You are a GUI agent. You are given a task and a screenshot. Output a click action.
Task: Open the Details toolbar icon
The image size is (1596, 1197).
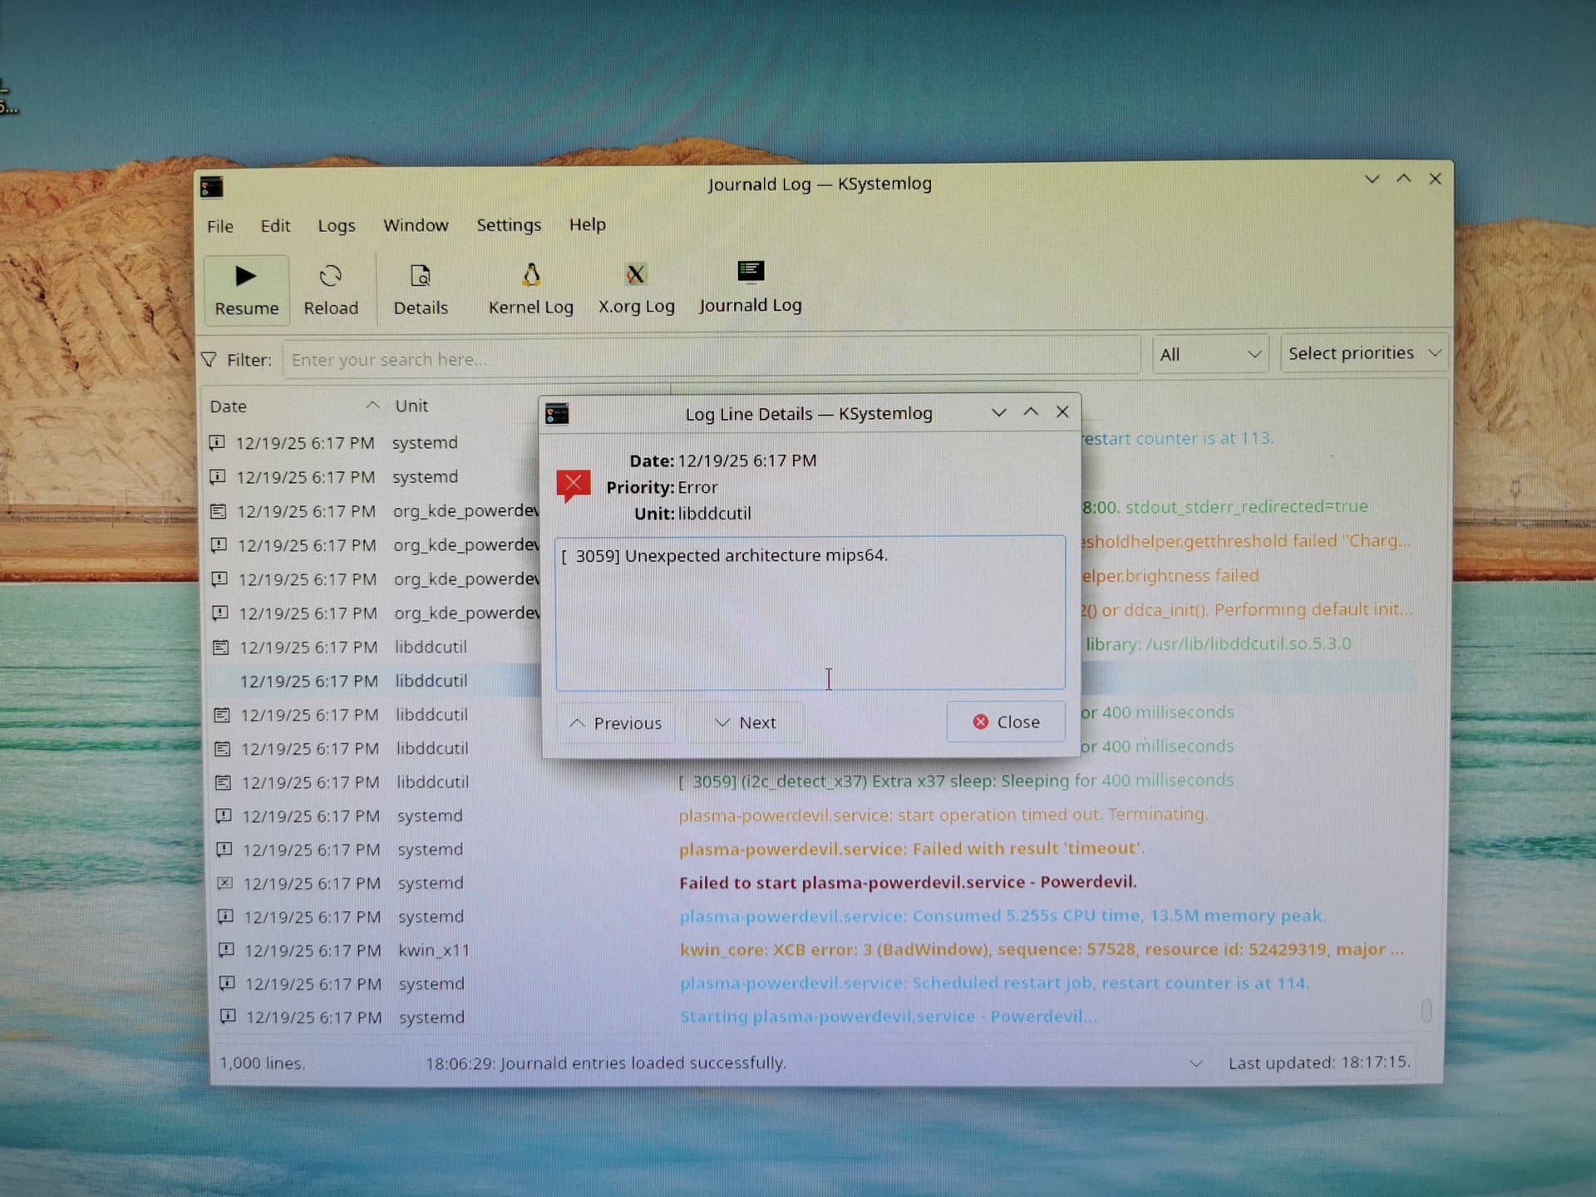pyautogui.click(x=421, y=276)
